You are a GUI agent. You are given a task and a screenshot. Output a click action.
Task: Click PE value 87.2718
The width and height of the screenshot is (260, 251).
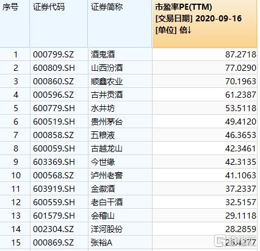tap(240, 54)
